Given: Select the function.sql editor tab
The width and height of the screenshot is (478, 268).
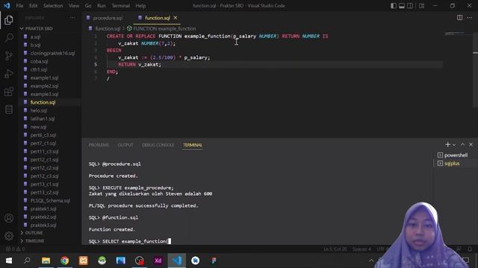Looking at the screenshot, I should point(158,18).
